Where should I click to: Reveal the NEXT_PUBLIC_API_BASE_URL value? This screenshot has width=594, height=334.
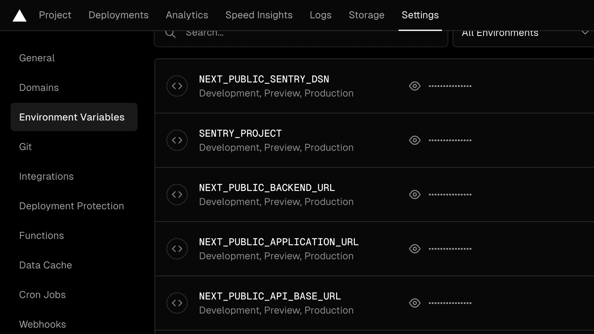click(x=414, y=303)
